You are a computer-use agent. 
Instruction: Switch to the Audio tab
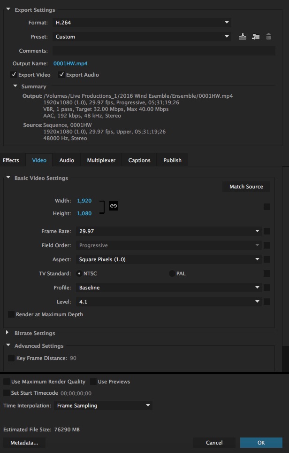point(67,160)
